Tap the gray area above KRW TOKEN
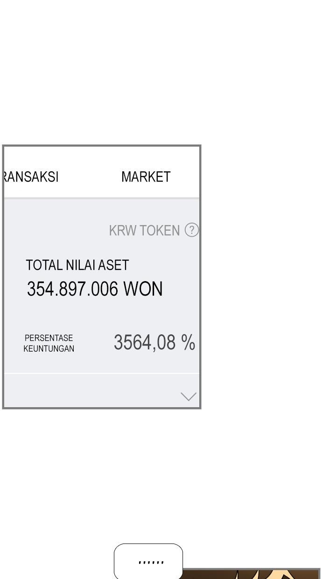 pos(102,211)
